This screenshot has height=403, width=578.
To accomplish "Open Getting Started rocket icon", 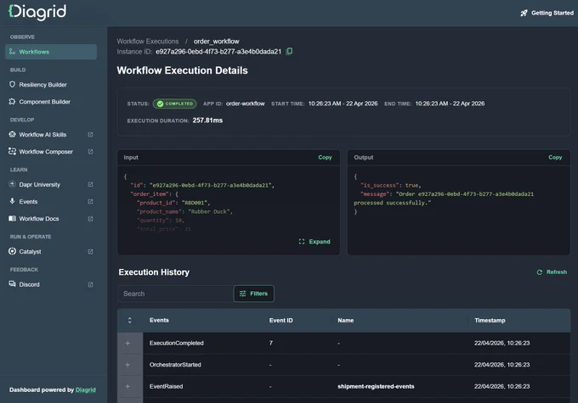I will [x=524, y=14].
